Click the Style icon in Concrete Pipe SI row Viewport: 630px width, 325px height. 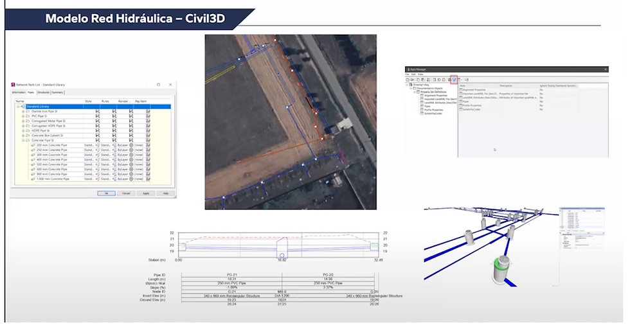98,140
